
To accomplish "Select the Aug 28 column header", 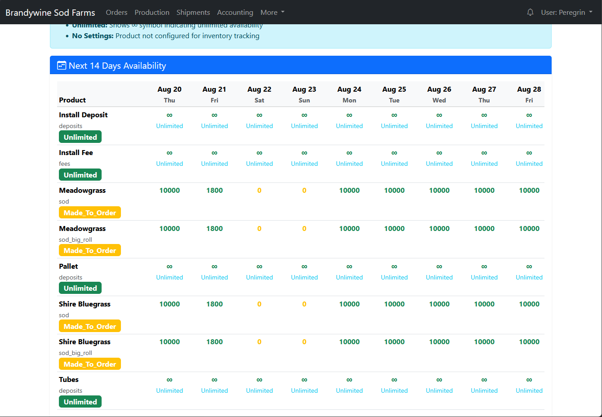I will (529, 94).
